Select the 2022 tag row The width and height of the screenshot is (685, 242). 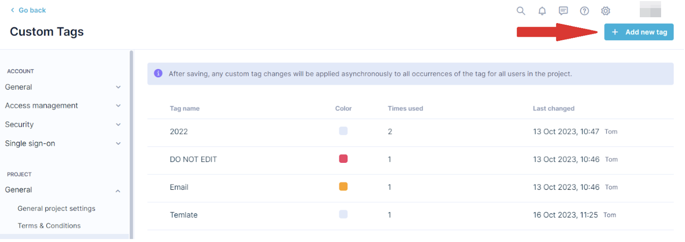[x=179, y=132]
